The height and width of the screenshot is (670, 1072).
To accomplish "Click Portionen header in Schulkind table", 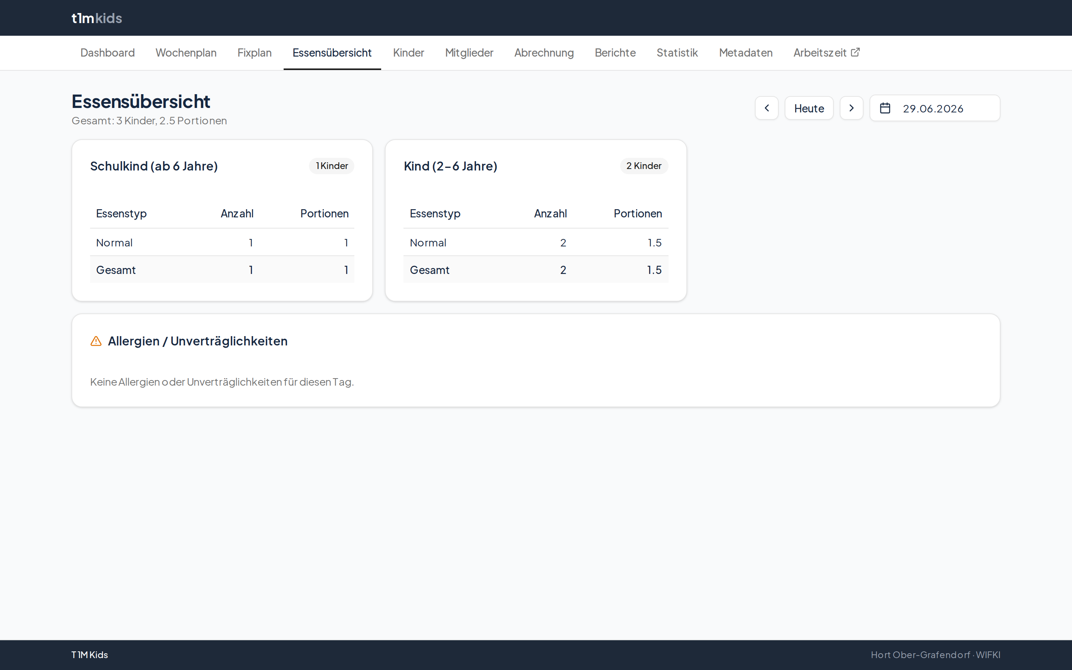I will [324, 214].
